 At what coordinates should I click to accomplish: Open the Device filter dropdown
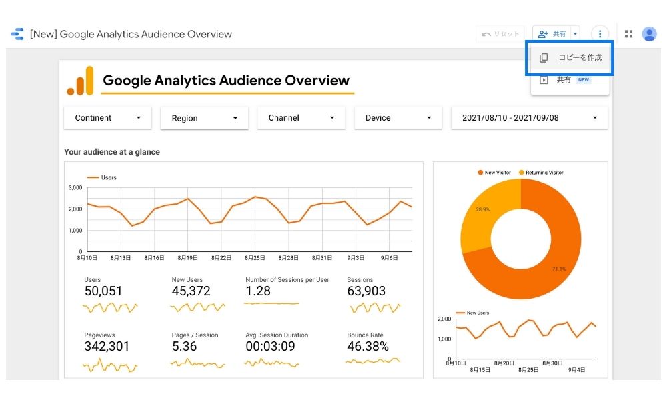398,118
